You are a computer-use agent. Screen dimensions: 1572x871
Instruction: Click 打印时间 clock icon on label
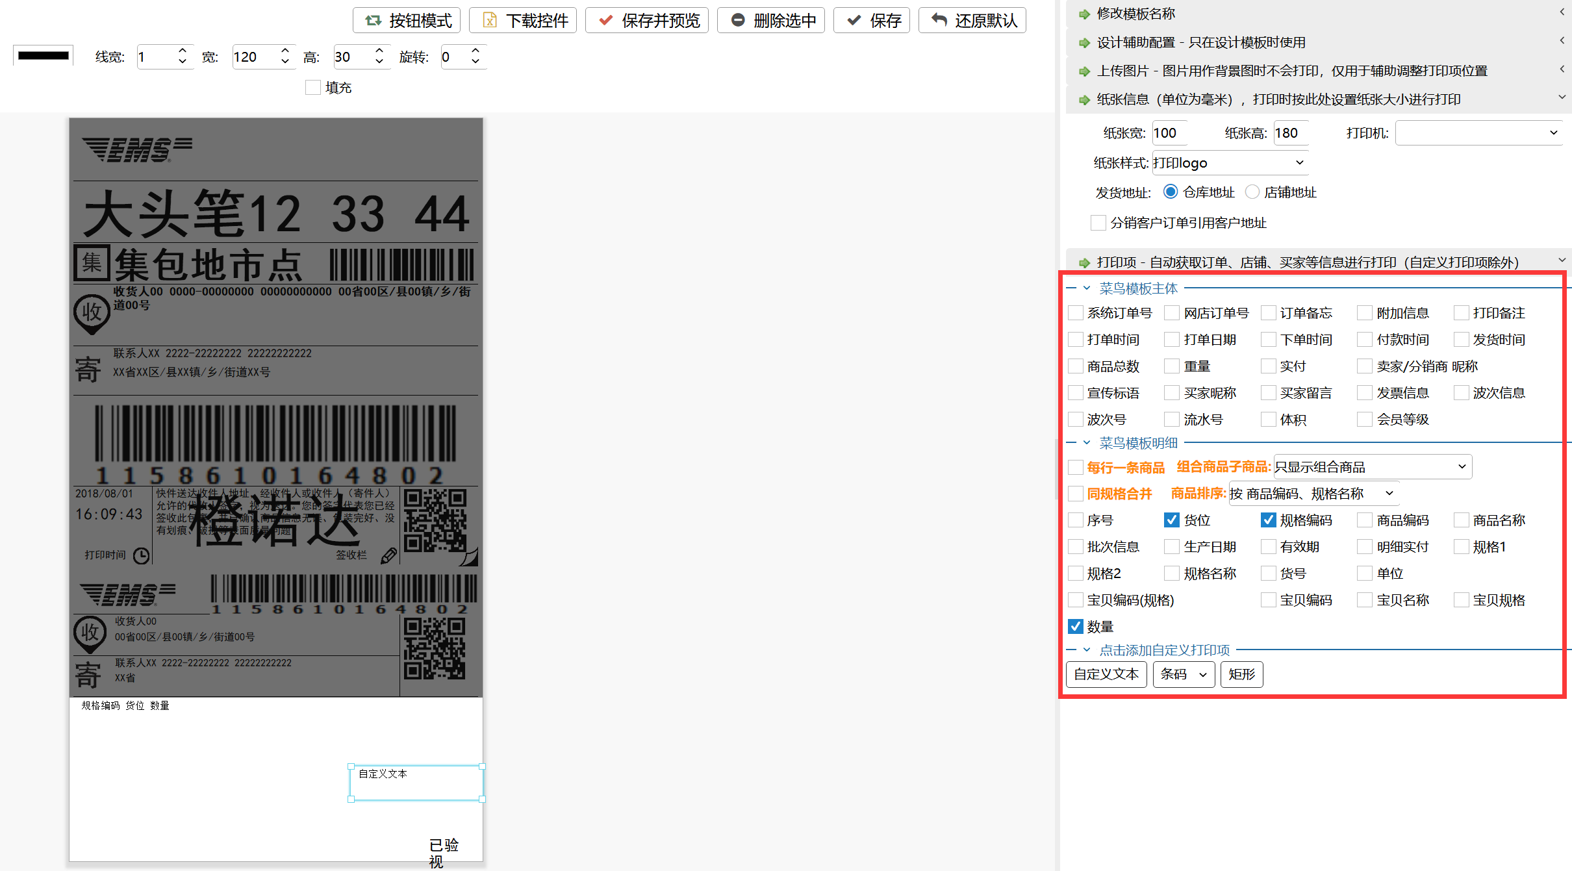pos(141,556)
